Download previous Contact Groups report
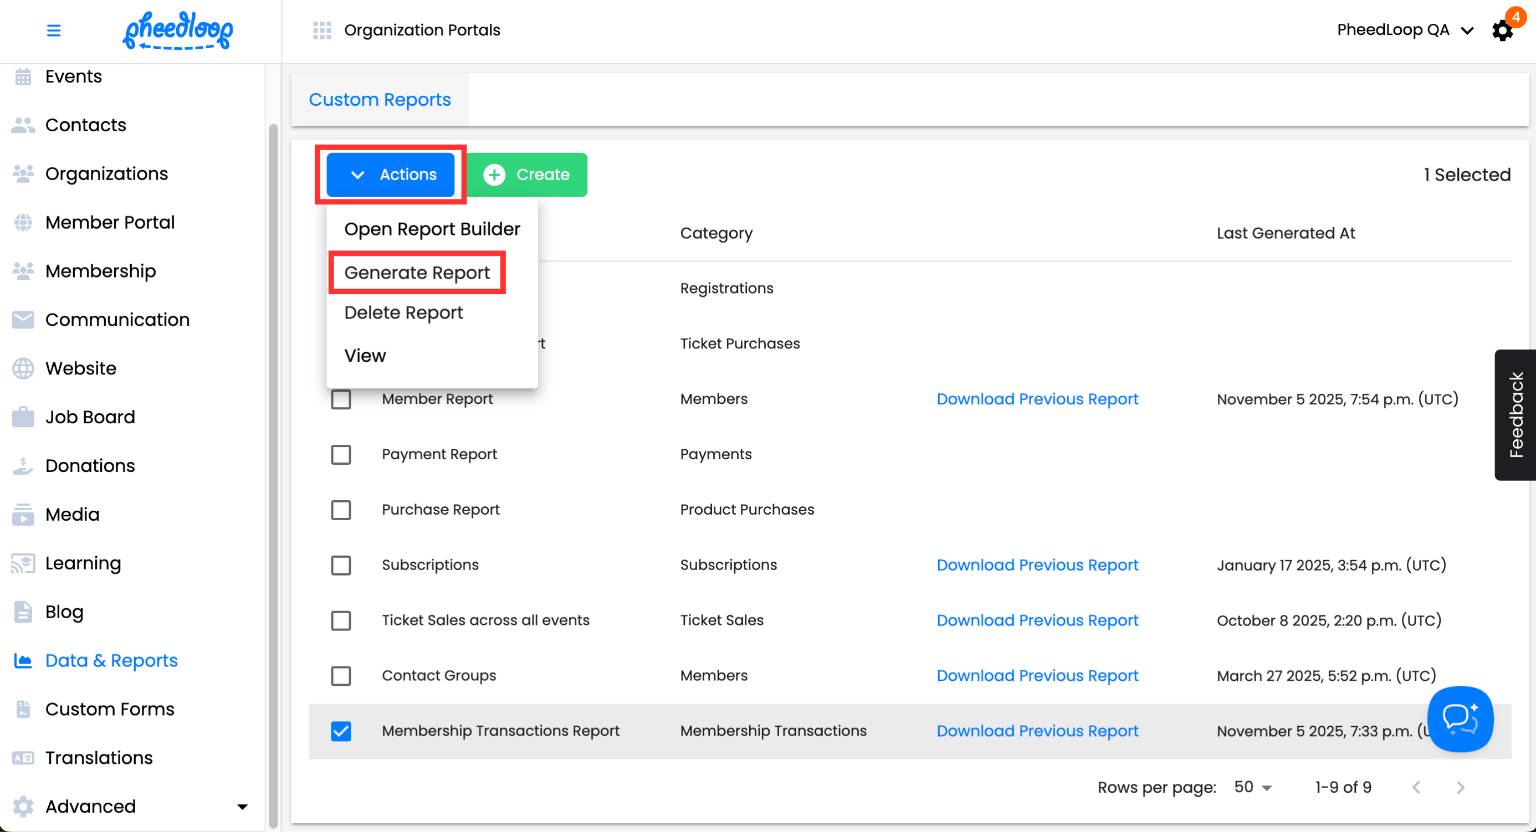Image resolution: width=1536 pixels, height=832 pixels. click(1037, 675)
